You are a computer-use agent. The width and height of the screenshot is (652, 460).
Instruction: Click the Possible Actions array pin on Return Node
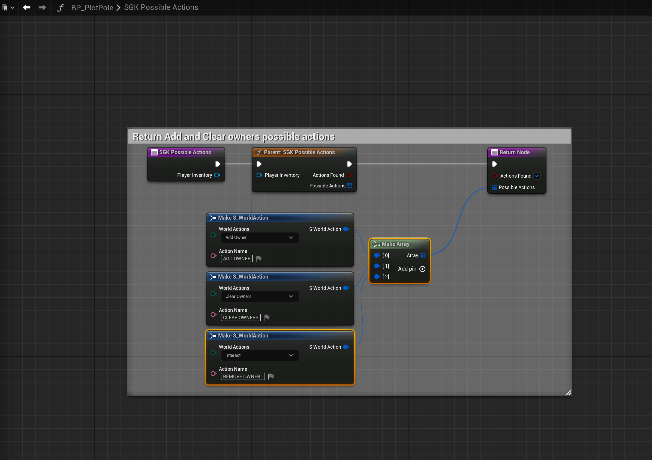click(x=494, y=187)
